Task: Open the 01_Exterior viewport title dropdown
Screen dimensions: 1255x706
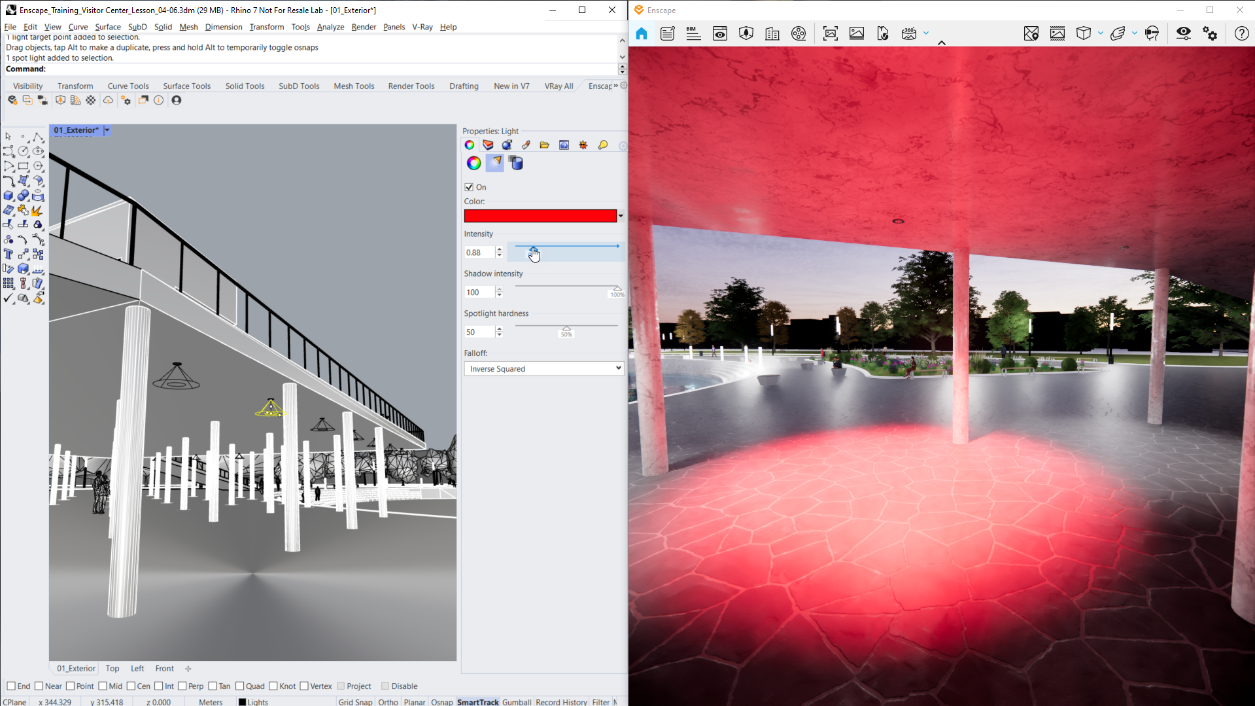Action: pyautogui.click(x=107, y=130)
